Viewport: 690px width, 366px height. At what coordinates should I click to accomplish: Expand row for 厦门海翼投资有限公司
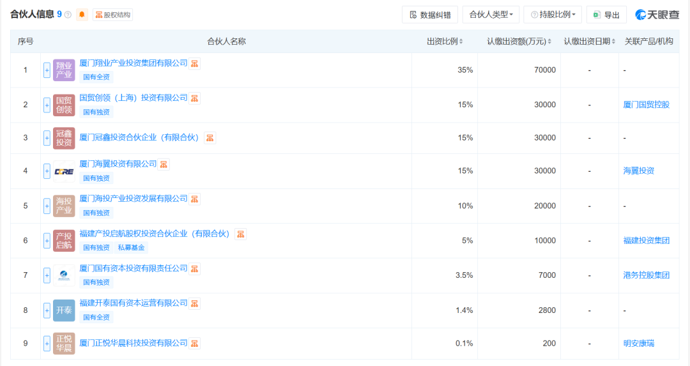tap(47, 171)
